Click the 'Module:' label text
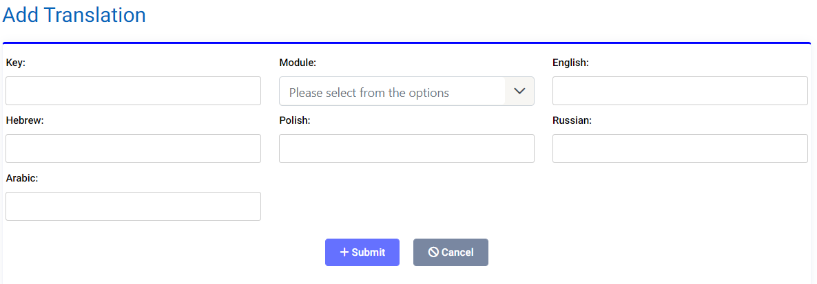The image size is (817, 284). coord(298,63)
